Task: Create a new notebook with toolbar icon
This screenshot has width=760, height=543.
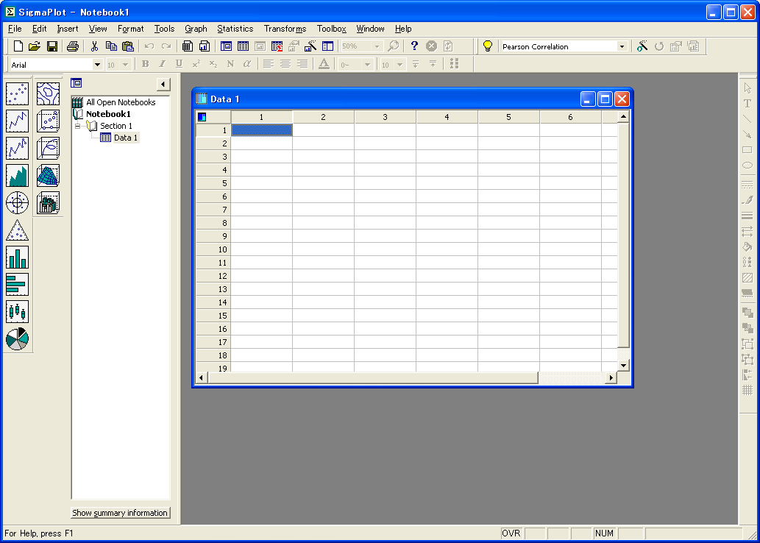Action: pos(18,46)
